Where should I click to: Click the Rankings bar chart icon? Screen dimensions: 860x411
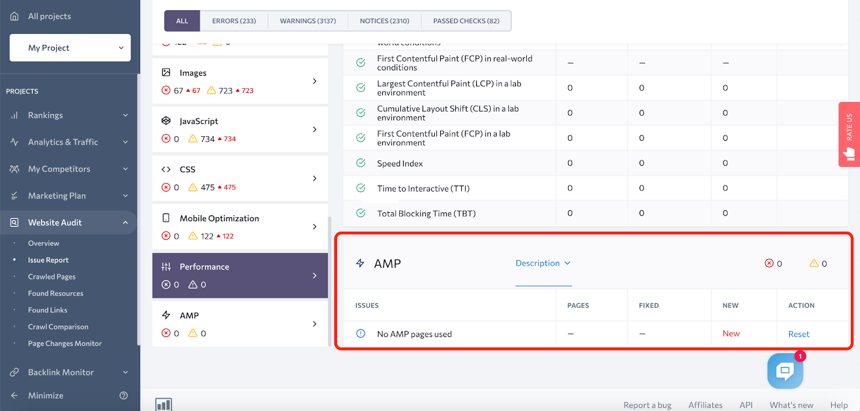tap(15, 115)
